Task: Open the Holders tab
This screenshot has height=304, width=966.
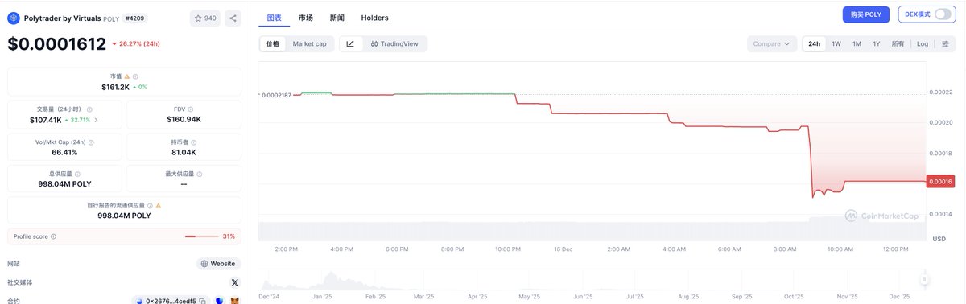Action: point(374,17)
